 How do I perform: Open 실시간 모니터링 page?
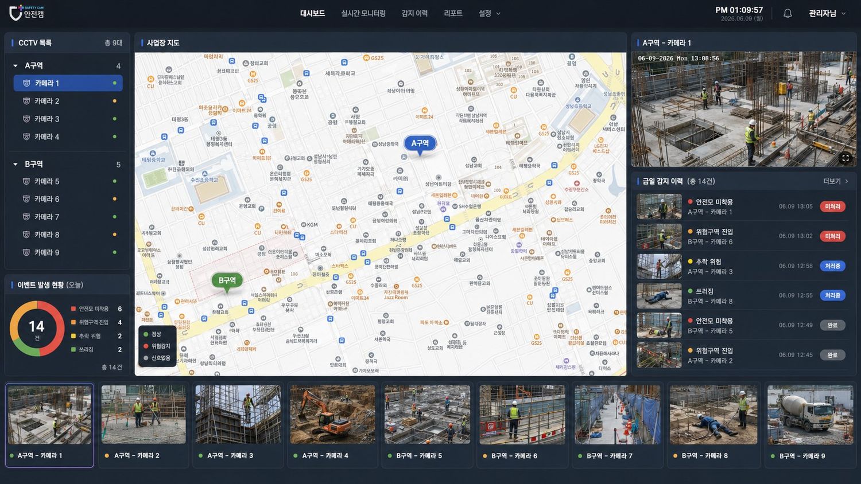point(363,13)
